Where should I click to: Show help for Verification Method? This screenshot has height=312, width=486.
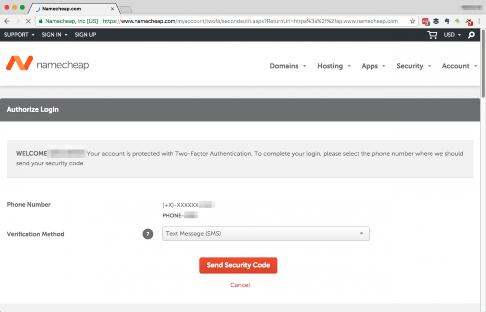click(x=148, y=234)
